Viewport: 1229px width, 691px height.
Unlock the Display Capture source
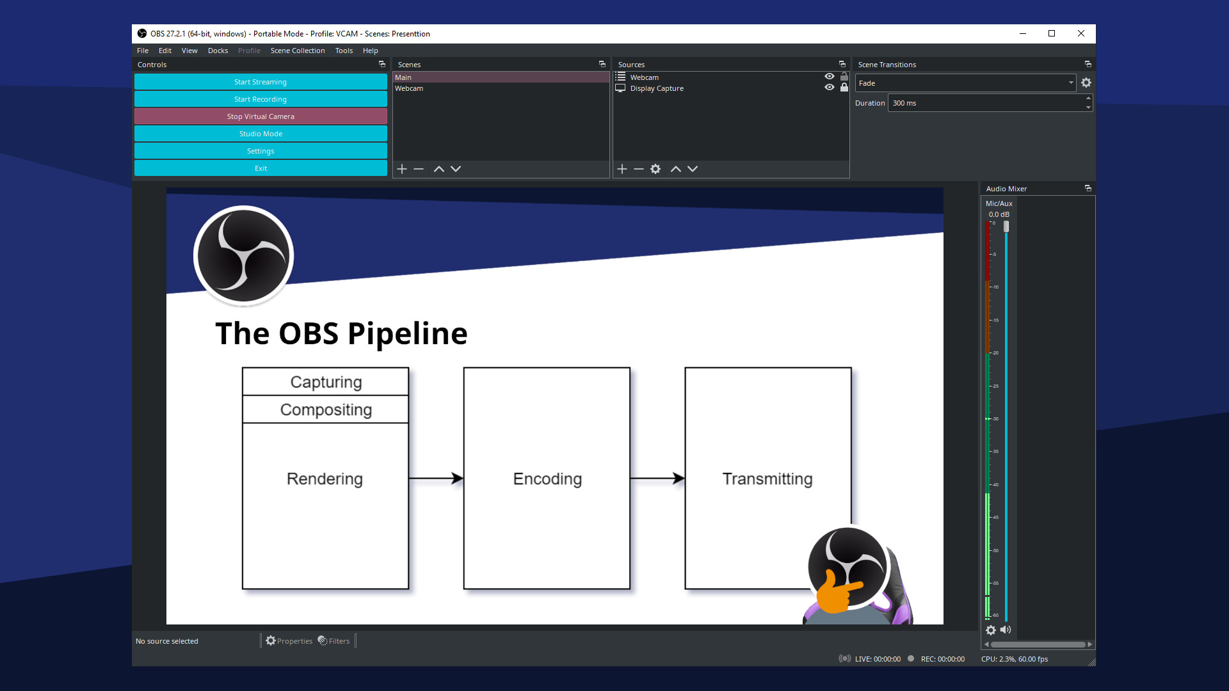[844, 88]
